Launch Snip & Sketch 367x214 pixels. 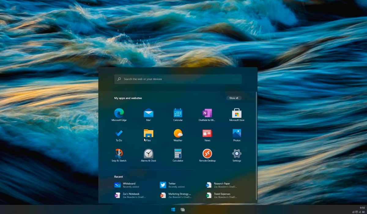(x=119, y=153)
